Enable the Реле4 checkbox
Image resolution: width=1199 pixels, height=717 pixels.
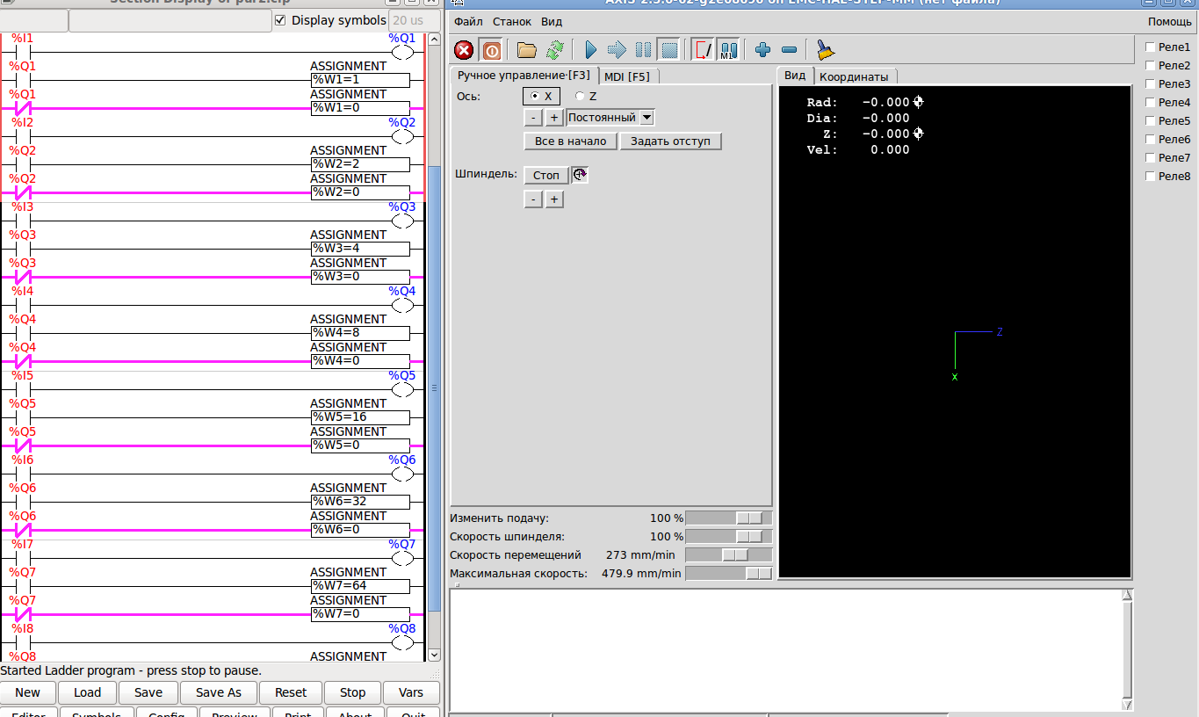[x=1151, y=103]
